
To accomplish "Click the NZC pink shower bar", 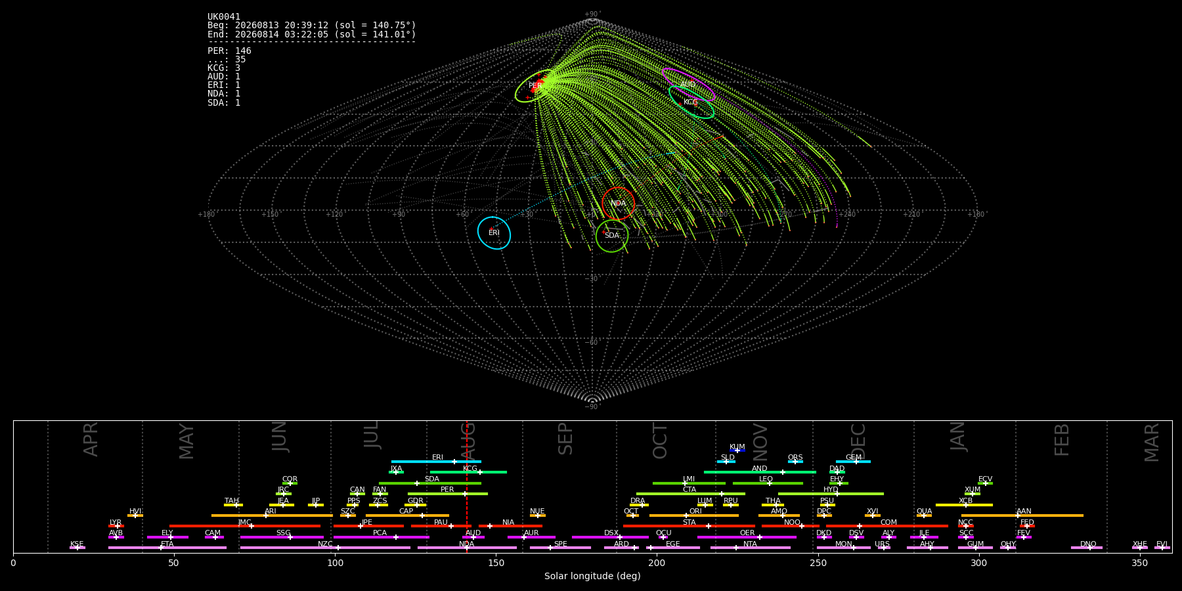I will pyautogui.click(x=325, y=548).
